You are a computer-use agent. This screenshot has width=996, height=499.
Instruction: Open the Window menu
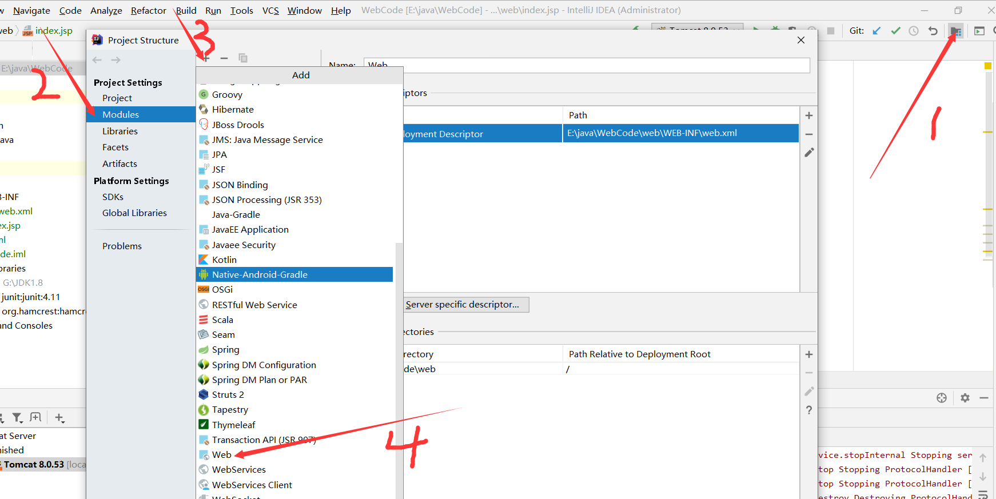pyautogui.click(x=305, y=10)
